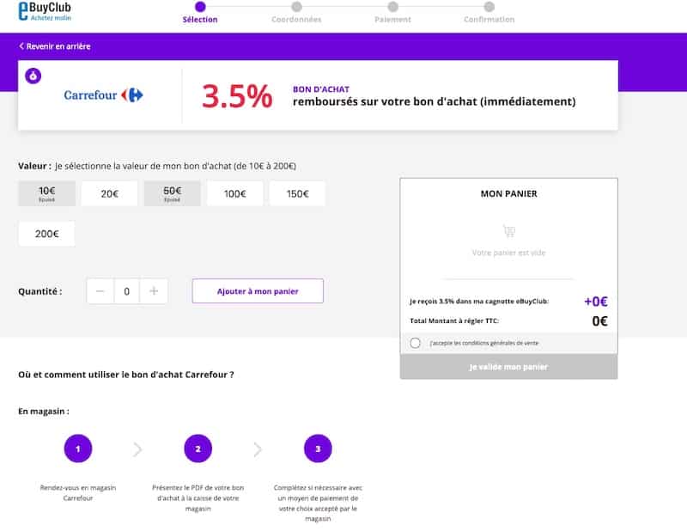Accept the conditions générales de vente
The image size is (687, 531).
[x=416, y=343]
